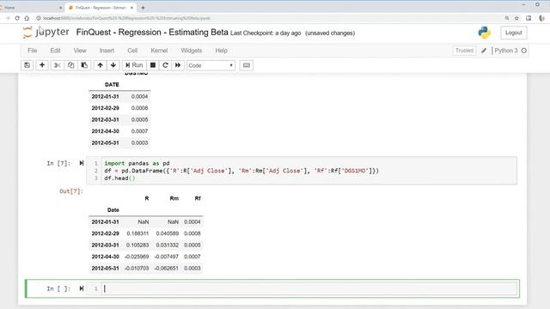Click the Rf column header

(x=198, y=198)
